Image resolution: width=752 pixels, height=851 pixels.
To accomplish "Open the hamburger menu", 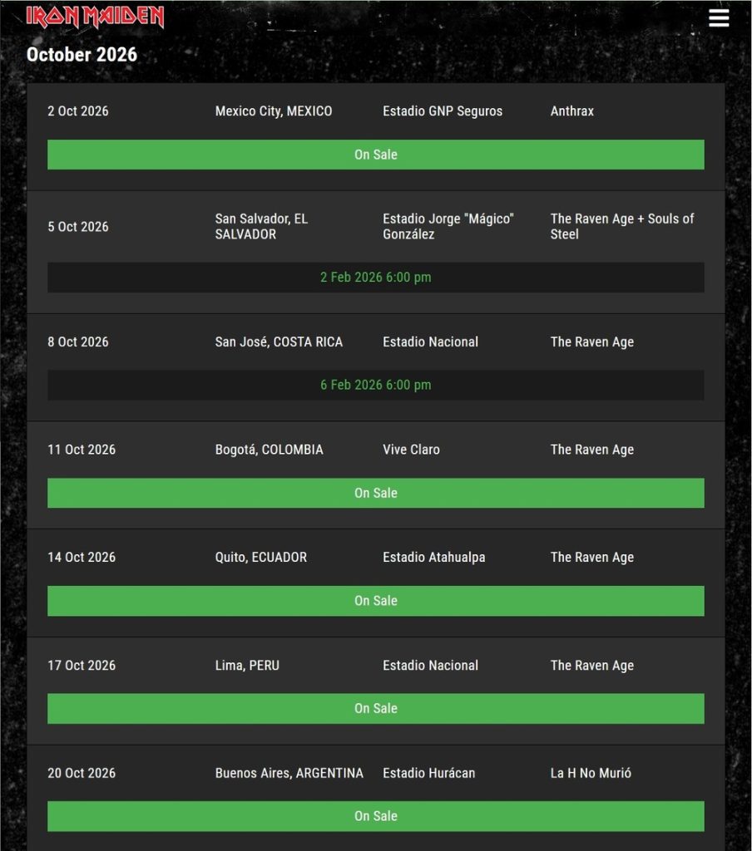I will 719,18.
